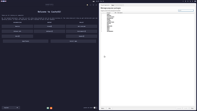Open the Reddit icon in CachyOS Hello

click(x=51, y=108)
